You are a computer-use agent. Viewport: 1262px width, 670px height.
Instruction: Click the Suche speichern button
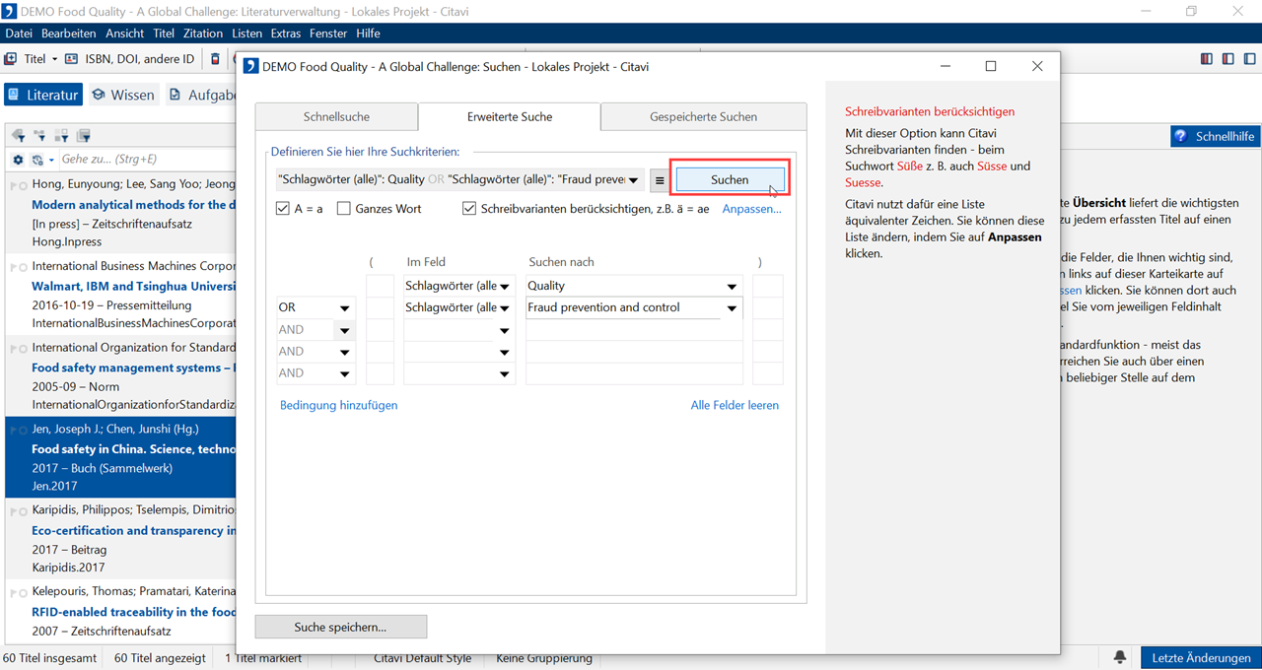pos(340,627)
